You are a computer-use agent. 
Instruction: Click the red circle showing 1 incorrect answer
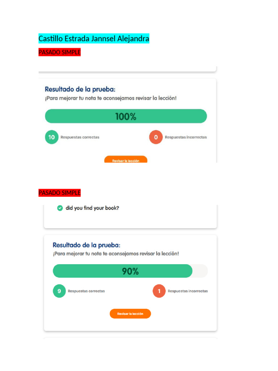(x=159, y=291)
